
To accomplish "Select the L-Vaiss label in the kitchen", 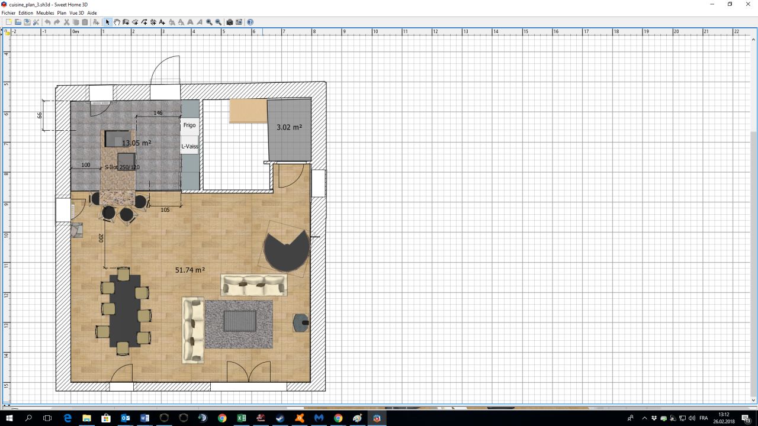I will coord(189,146).
